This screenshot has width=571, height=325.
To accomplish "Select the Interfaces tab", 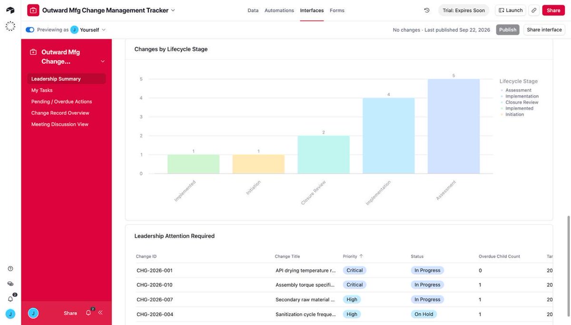I will coord(312,10).
